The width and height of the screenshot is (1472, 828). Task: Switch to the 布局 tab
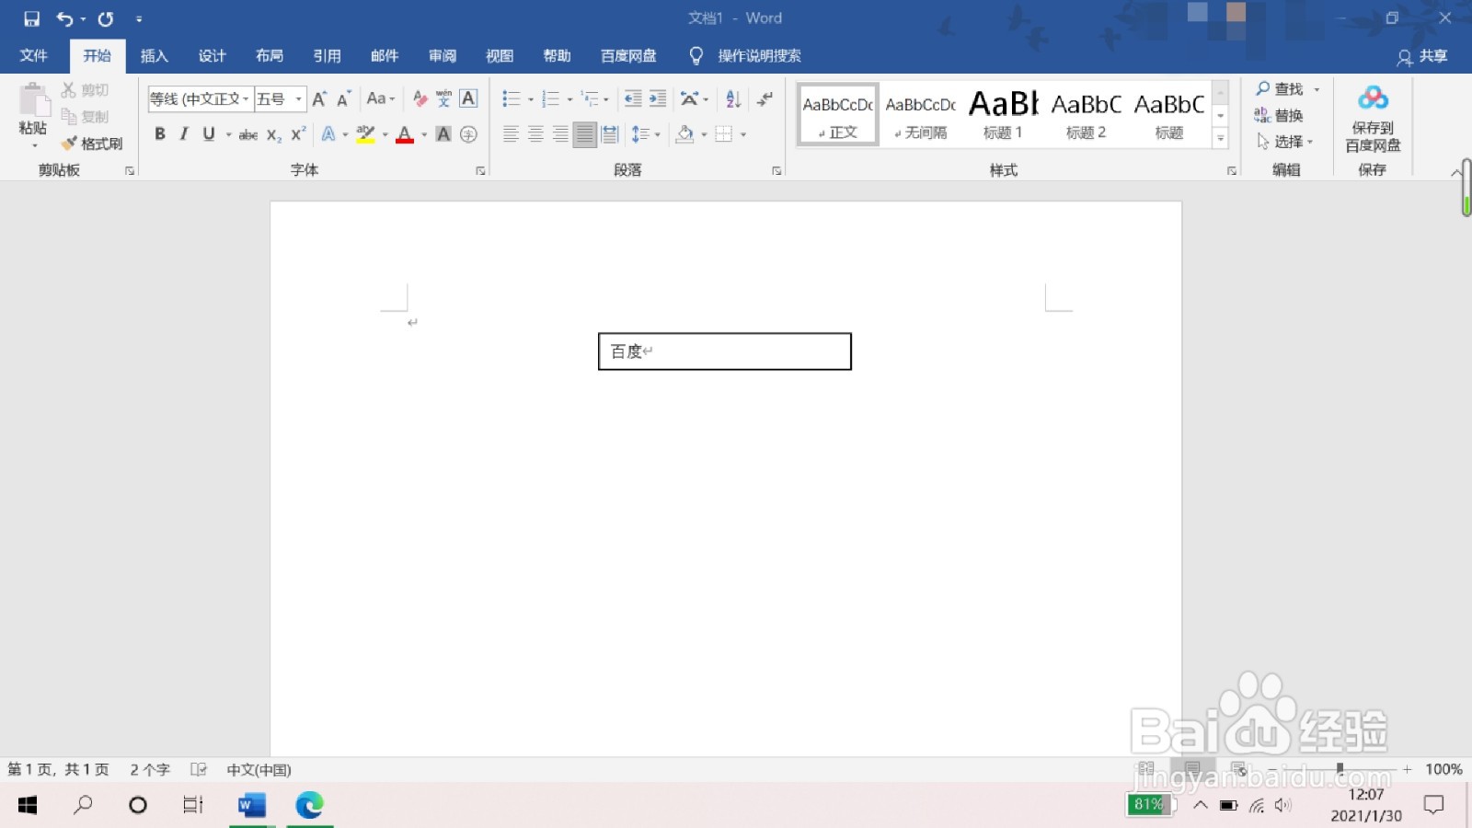[270, 56]
